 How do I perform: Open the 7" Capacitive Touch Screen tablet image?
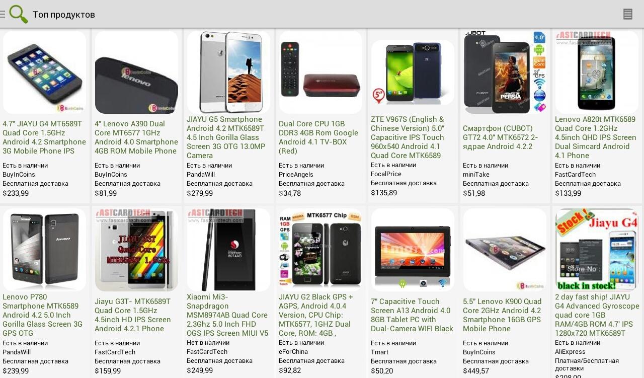click(x=413, y=250)
